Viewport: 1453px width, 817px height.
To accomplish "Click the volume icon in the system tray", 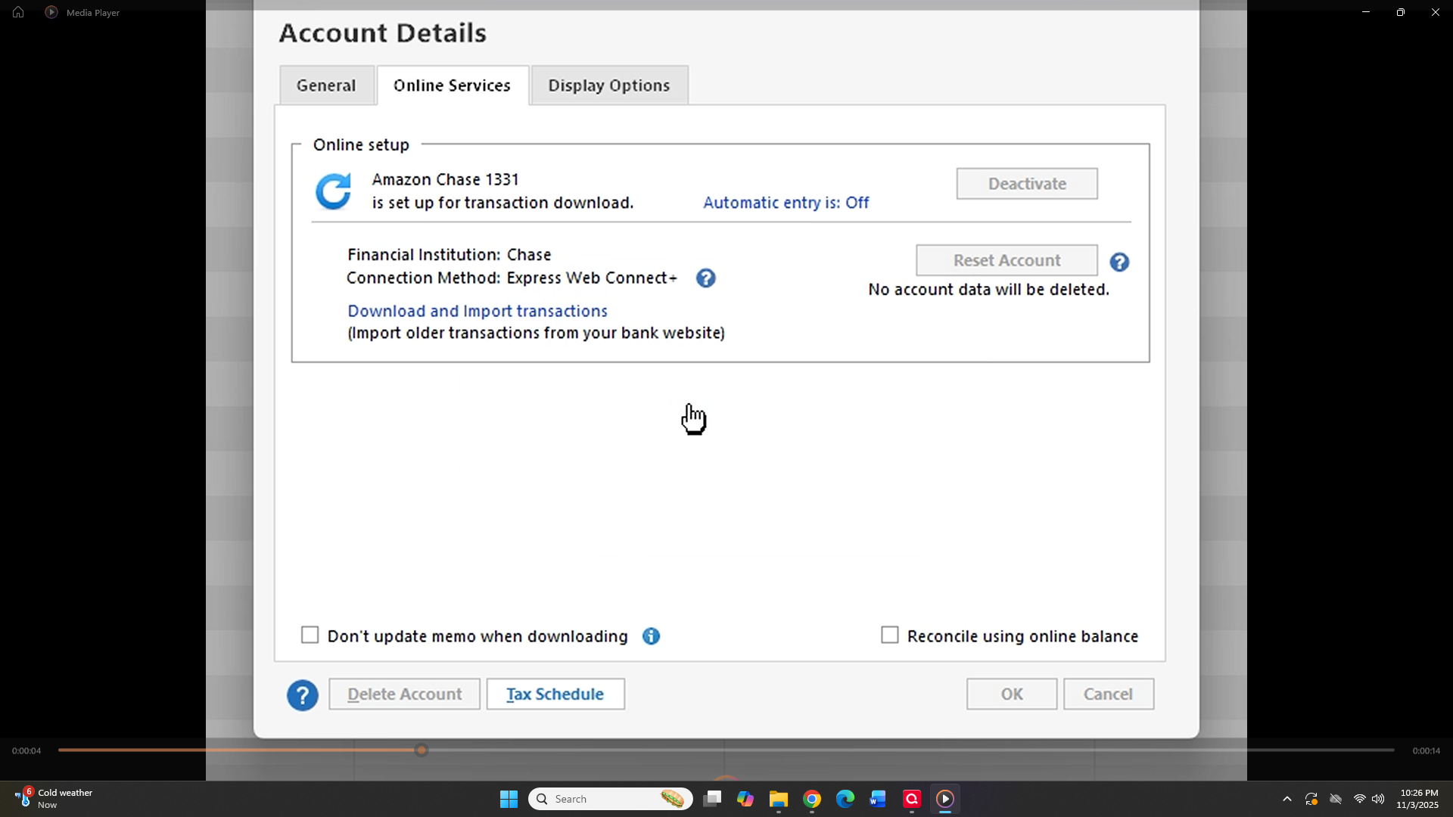I will click(x=1379, y=798).
